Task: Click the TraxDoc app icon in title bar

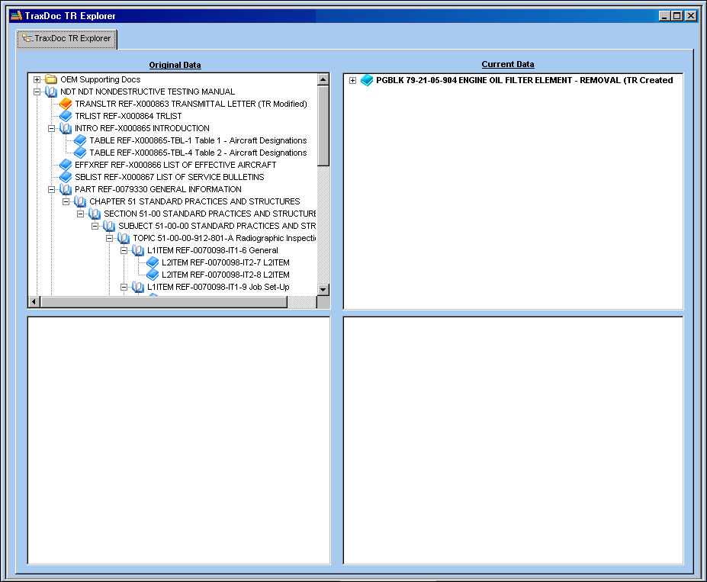Action: click(16, 15)
